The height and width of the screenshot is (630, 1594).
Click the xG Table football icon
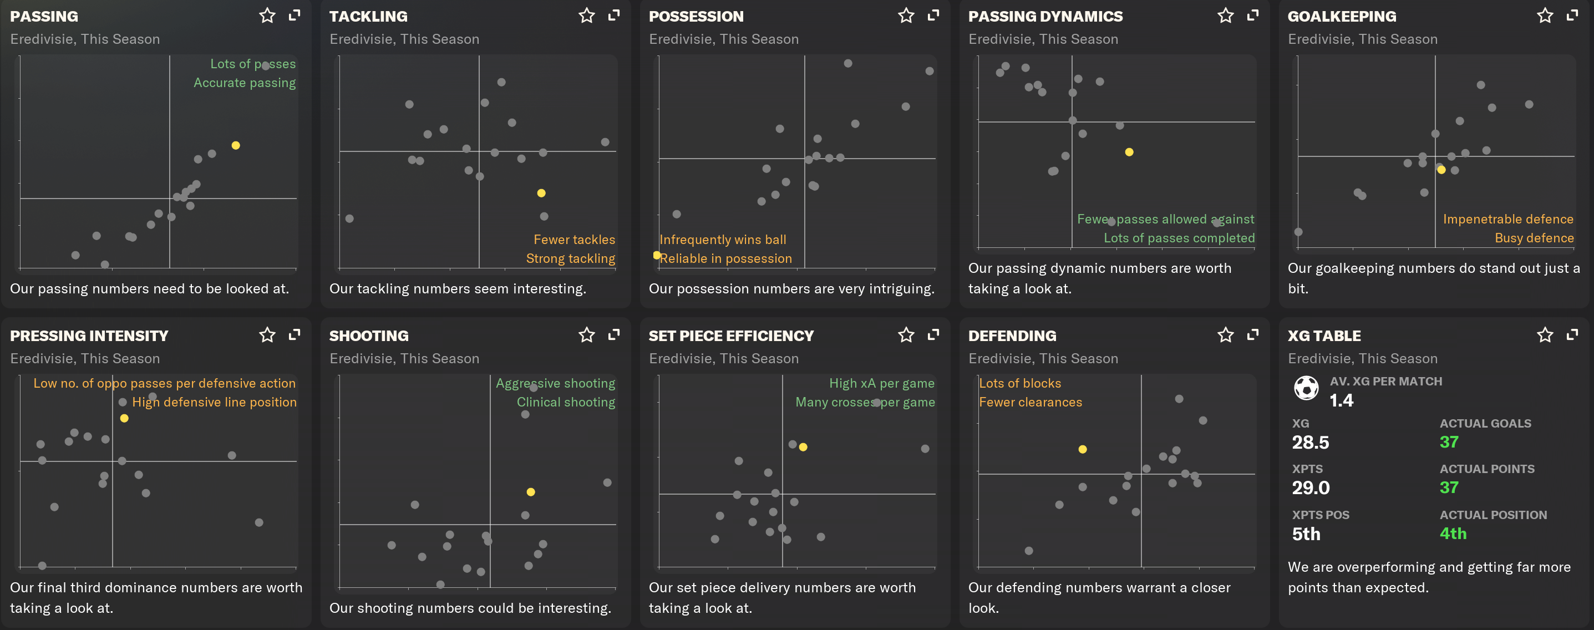click(x=1306, y=388)
